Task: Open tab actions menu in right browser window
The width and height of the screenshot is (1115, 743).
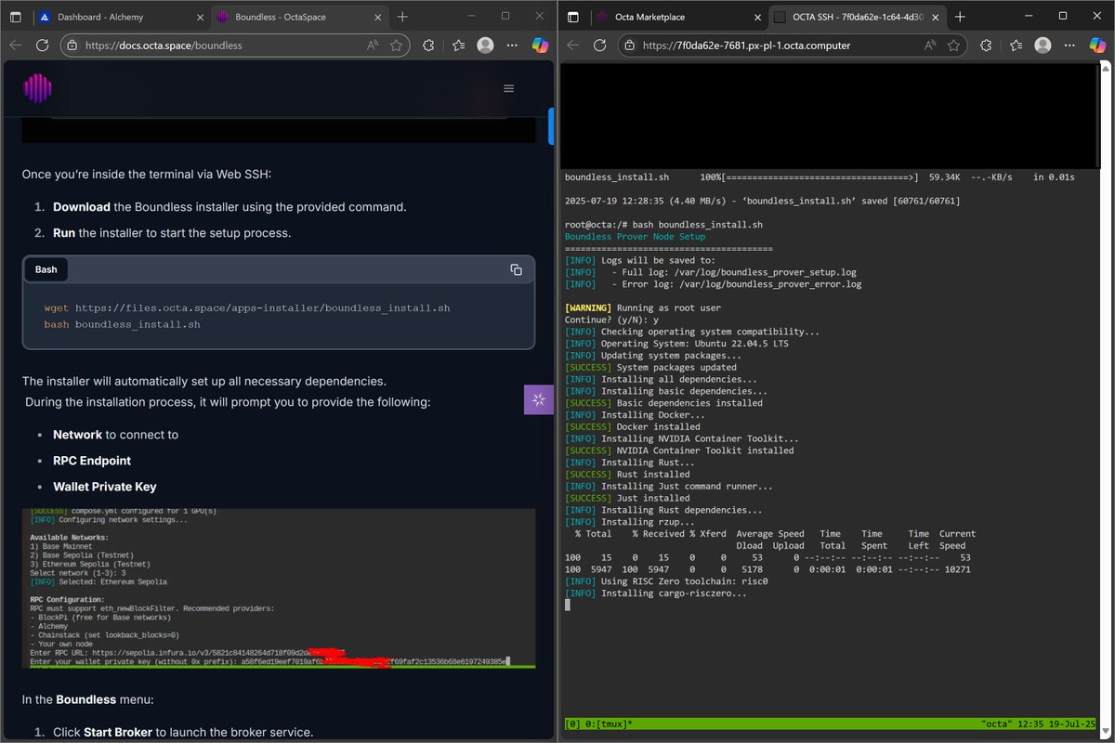Action: [572, 17]
